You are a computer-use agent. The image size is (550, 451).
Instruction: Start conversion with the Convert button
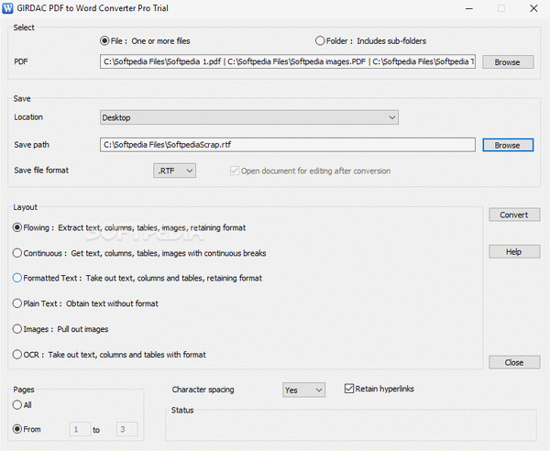click(514, 214)
